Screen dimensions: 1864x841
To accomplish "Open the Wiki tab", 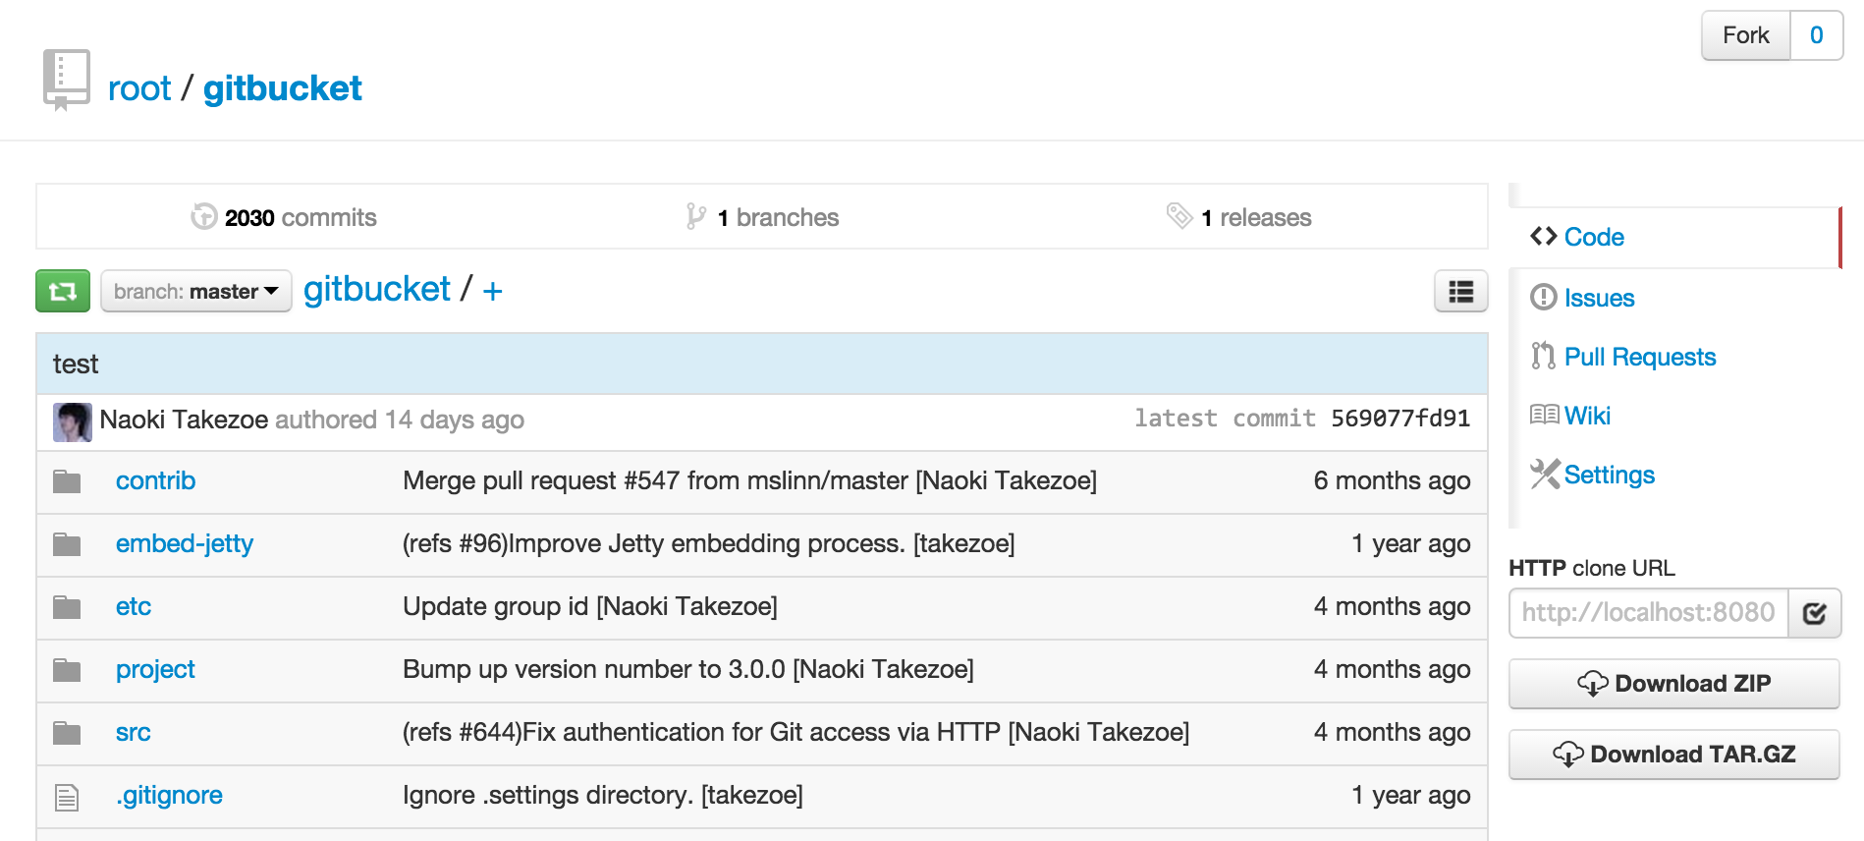I will point(1587,416).
